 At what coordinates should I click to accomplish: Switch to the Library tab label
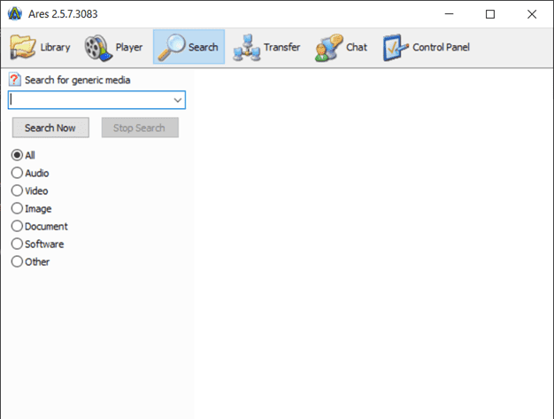(55, 47)
